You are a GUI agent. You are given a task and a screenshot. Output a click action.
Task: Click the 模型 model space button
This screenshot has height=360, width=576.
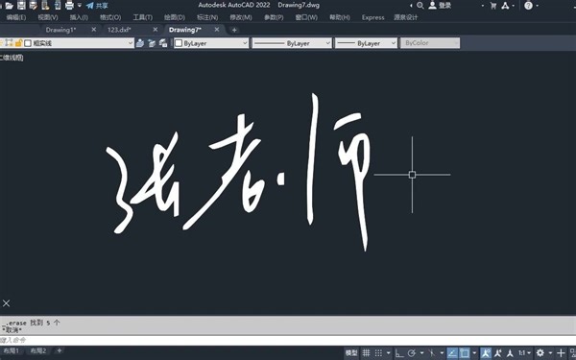coord(351,353)
